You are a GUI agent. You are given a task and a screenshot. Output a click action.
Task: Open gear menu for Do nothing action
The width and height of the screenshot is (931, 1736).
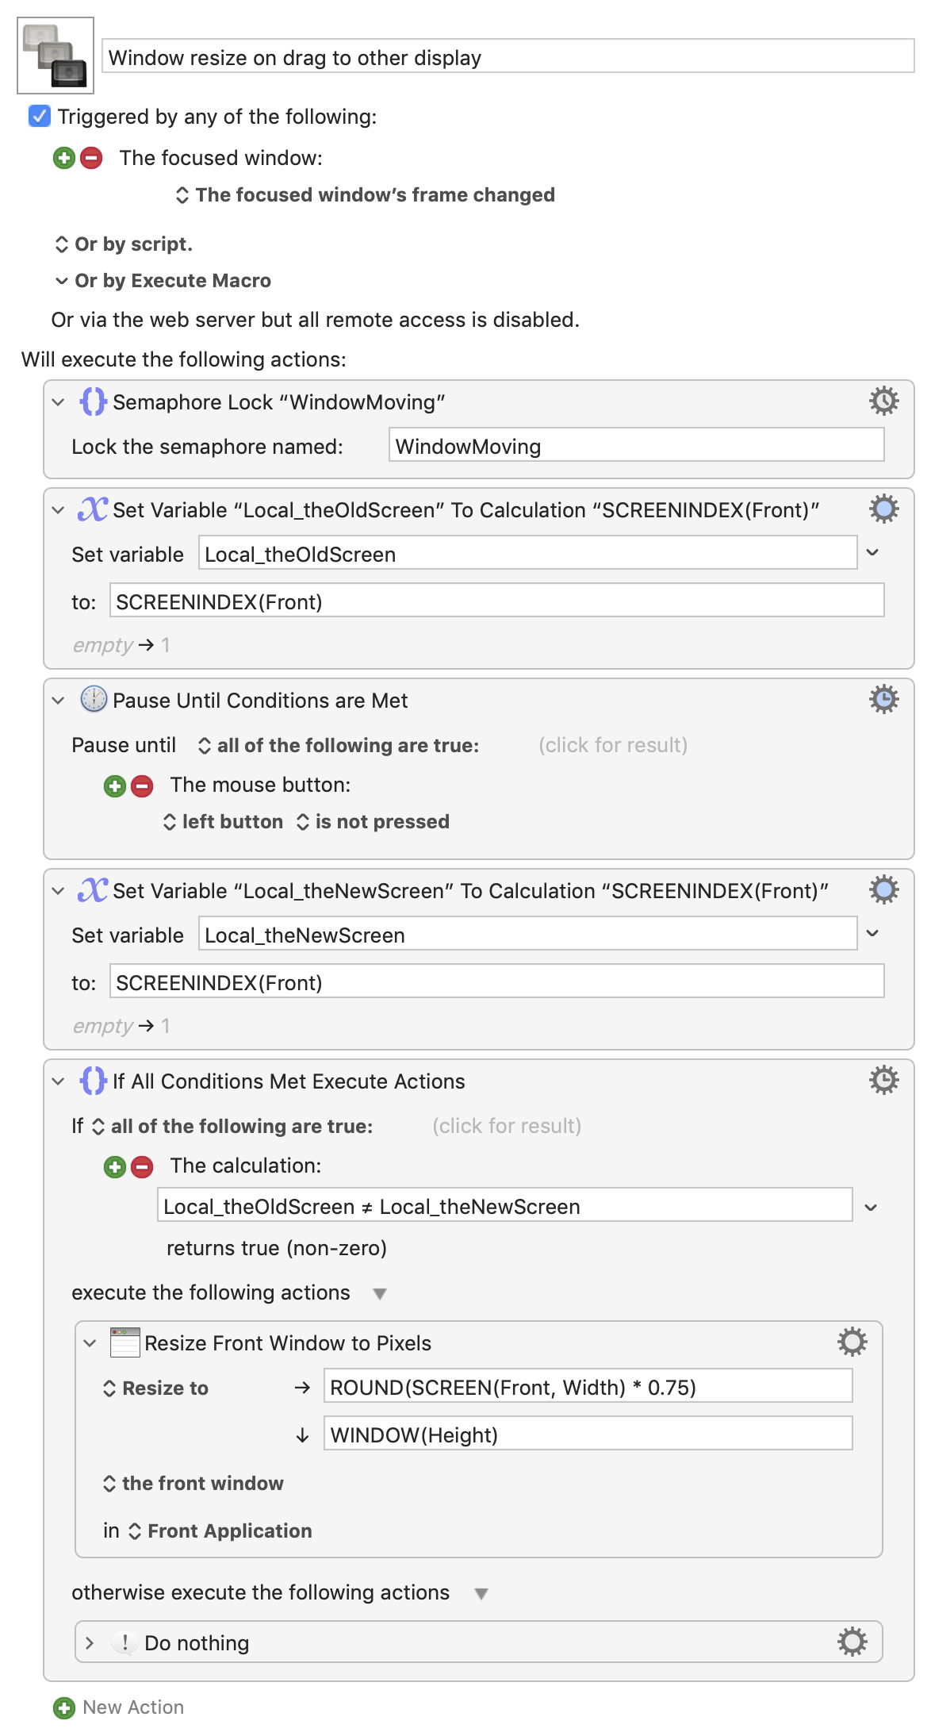852,1642
